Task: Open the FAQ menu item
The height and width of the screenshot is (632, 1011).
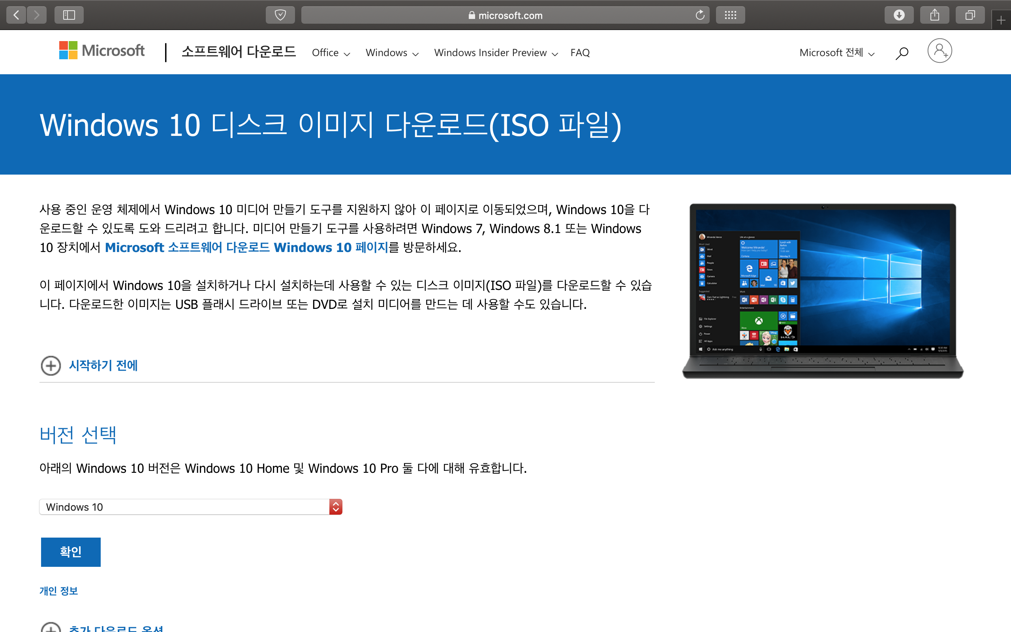Action: (x=580, y=53)
